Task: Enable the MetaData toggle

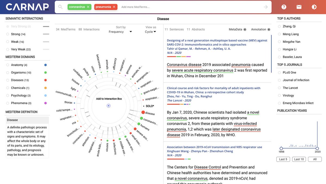Action: [x=245, y=29]
